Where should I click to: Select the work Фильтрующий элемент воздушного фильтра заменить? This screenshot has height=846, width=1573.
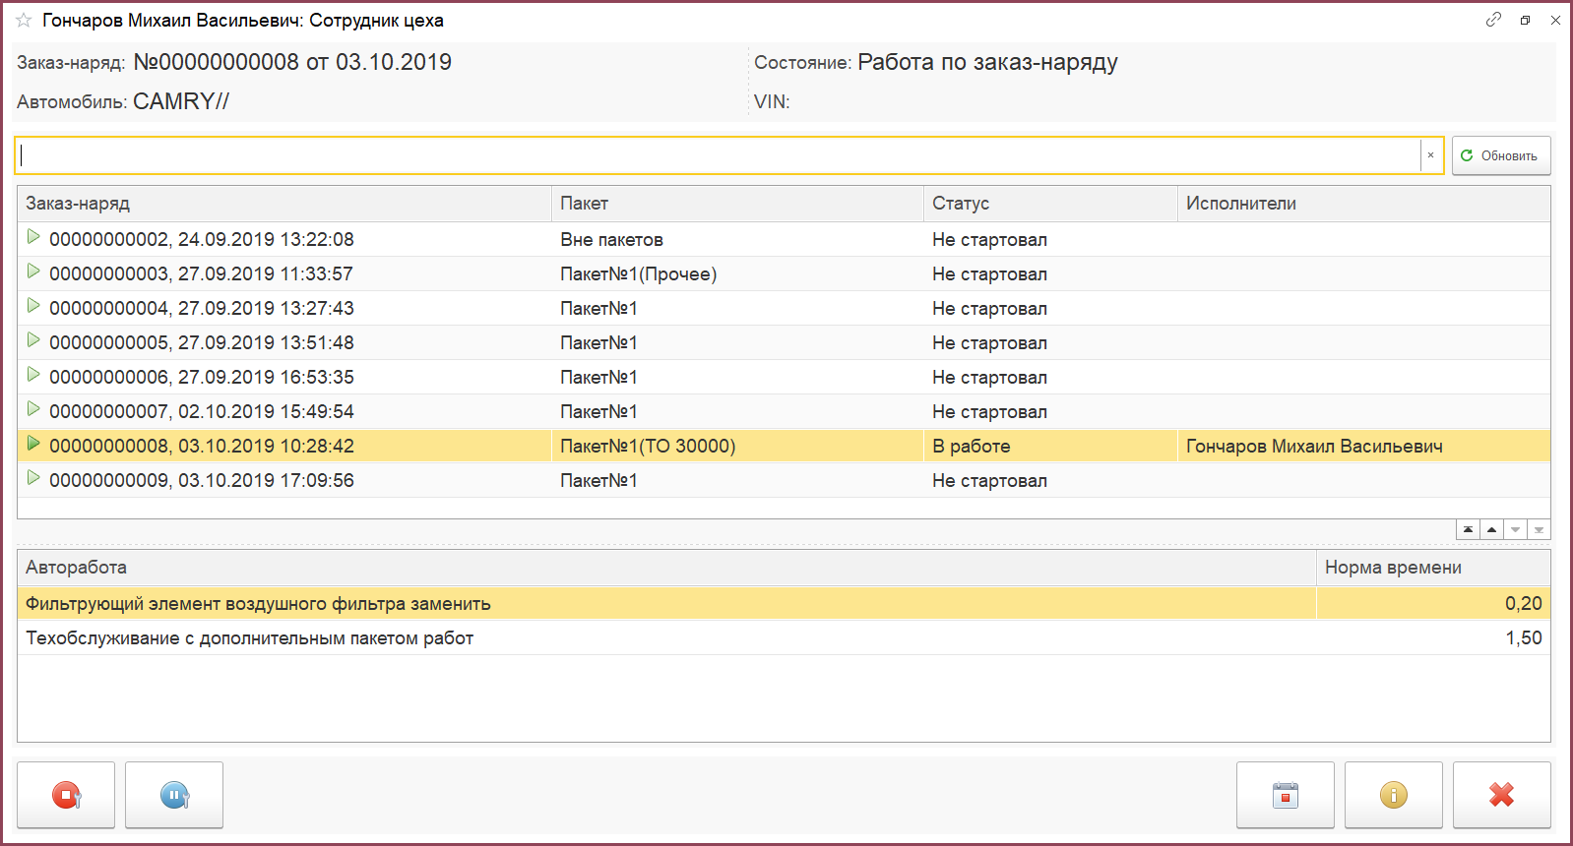(x=666, y=603)
